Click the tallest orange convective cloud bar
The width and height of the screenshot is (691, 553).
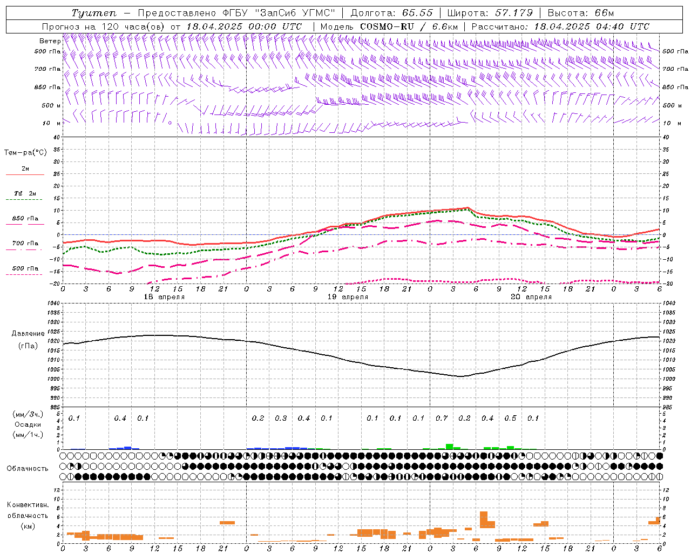point(483,520)
